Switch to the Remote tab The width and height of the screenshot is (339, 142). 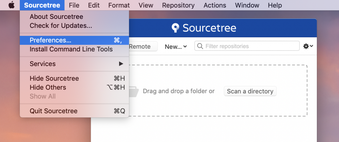143,46
